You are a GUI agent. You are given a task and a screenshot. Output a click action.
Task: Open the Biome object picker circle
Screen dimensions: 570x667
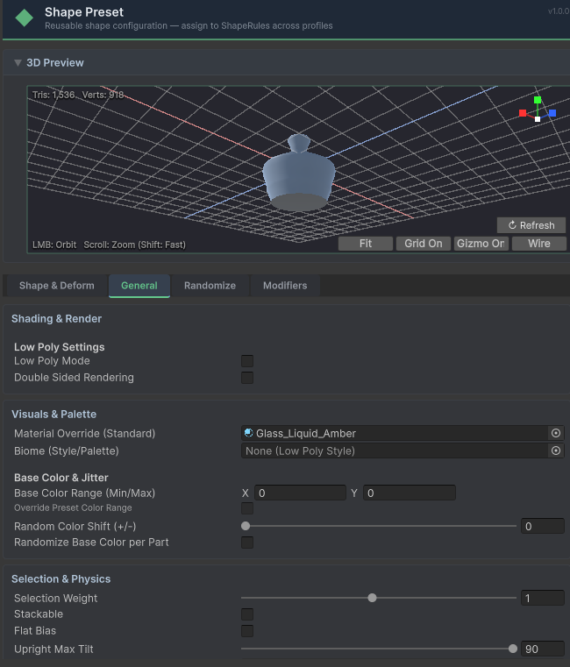(555, 451)
